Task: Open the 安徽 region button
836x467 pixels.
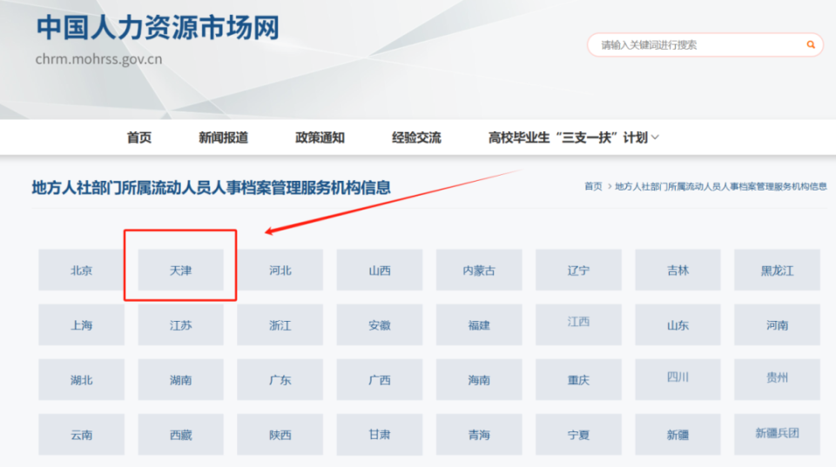Action: tap(380, 325)
